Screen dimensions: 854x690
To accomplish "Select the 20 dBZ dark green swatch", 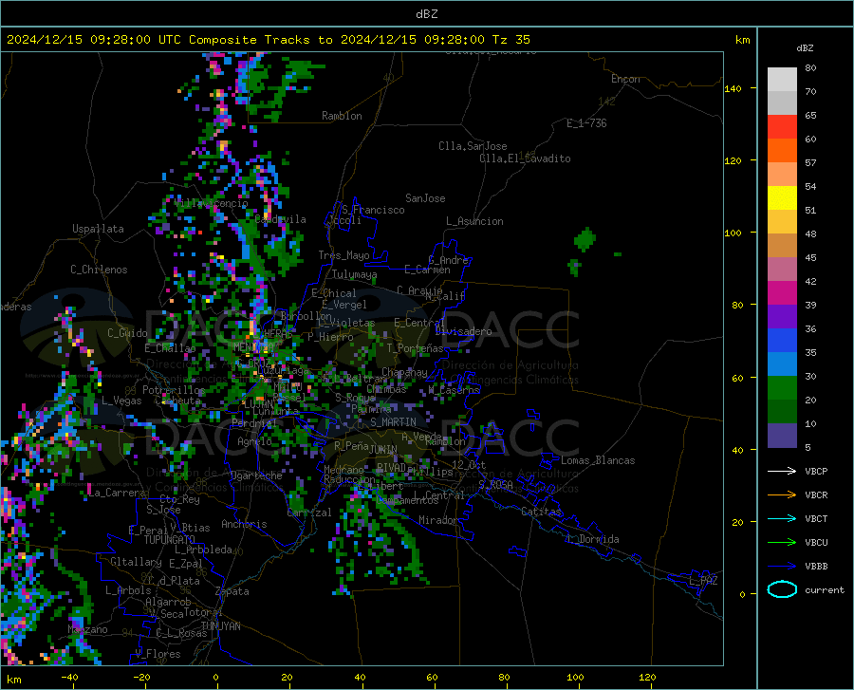I will click(782, 412).
